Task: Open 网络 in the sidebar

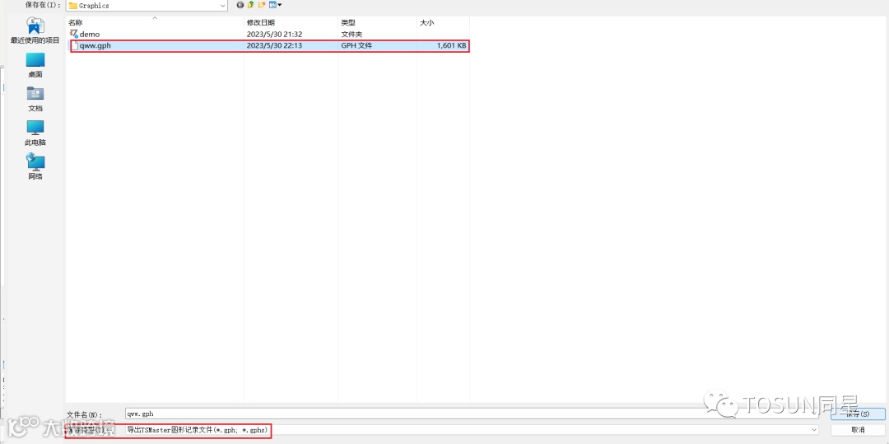Action: point(35,167)
